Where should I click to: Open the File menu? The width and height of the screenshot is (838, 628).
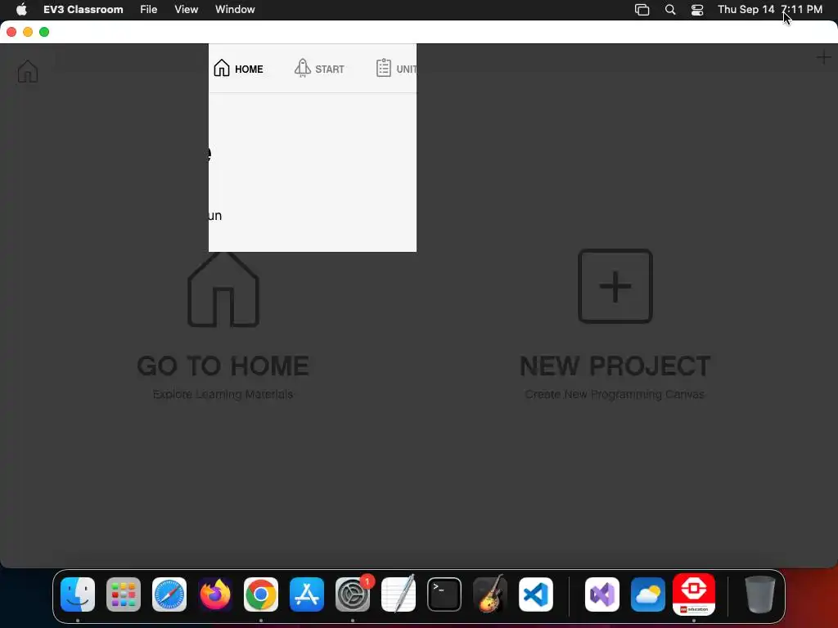(x=149, y=10)
